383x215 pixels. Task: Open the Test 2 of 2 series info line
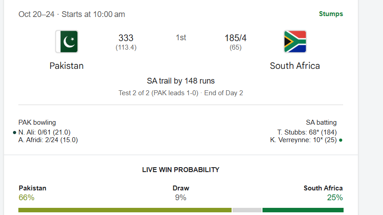click(181, 93)
